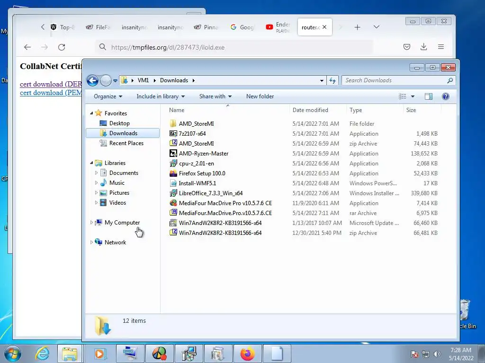Viewport: 485px width, 363px height.
Task: Select Downloads in Favorites
Action: [x=123, y=133]
